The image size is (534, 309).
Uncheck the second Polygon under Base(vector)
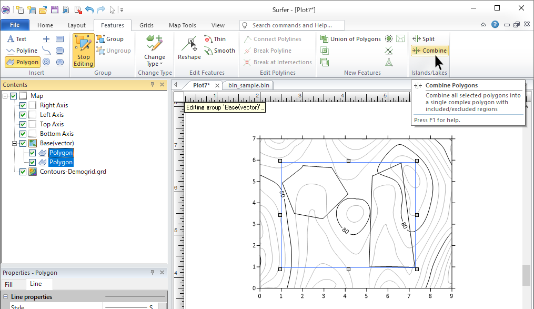point(32,162)
